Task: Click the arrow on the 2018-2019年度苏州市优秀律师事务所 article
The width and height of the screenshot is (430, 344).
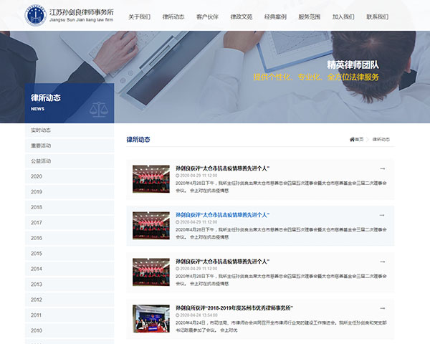Action: (383, 308)
